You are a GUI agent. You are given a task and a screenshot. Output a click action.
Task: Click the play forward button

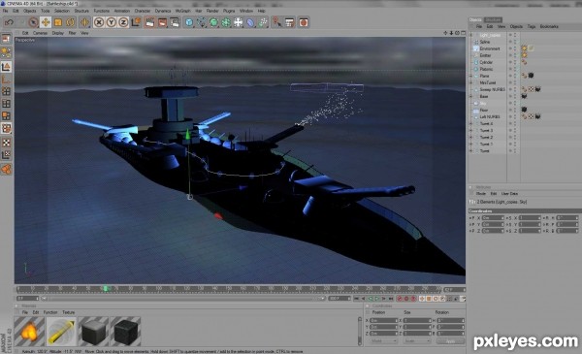pyautogui.click(x=377, y=299)
